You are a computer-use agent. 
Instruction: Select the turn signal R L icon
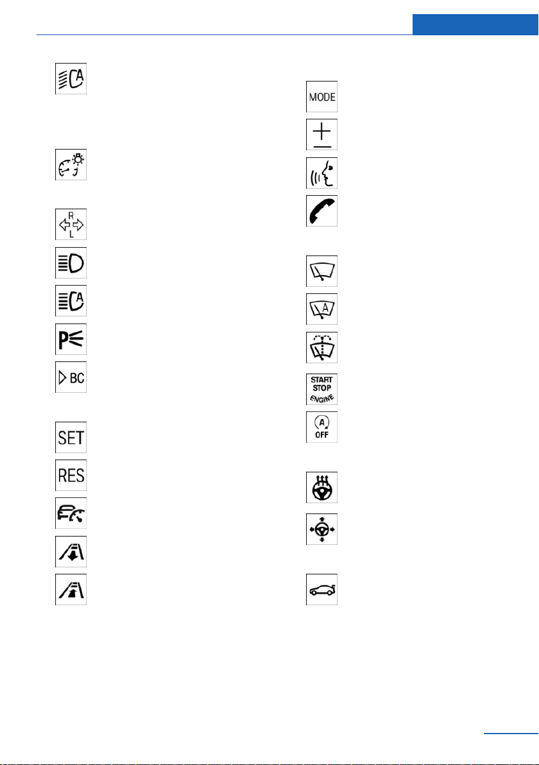pyautogui.click(x=71, y=225)
